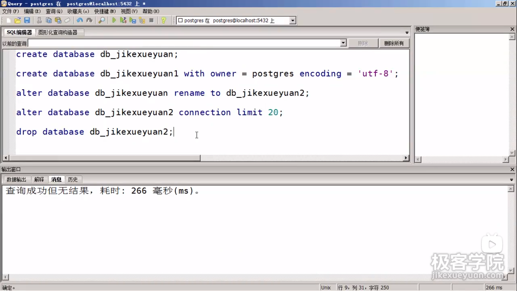517x291 pixels.
Task: Open the Find and Replace icon
Action: click(x=101, y=20)
